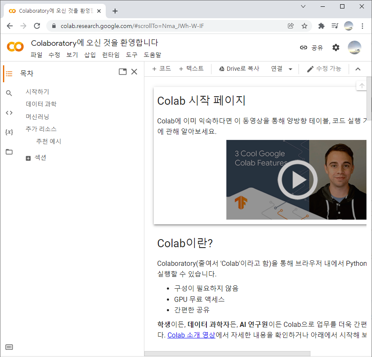The image size is (372, 357).
Task: Jump to 추가 리소스 section
Action: pos(41,129)
